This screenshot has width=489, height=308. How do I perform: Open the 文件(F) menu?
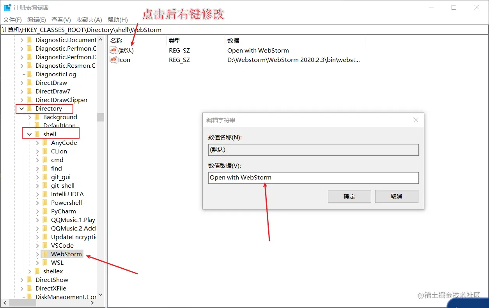point(12,19)
